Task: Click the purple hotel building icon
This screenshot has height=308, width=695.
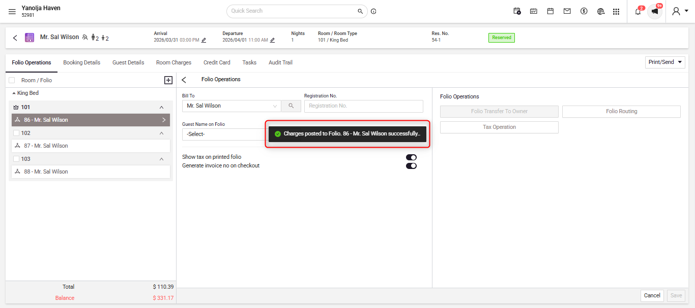Action: 30,38
